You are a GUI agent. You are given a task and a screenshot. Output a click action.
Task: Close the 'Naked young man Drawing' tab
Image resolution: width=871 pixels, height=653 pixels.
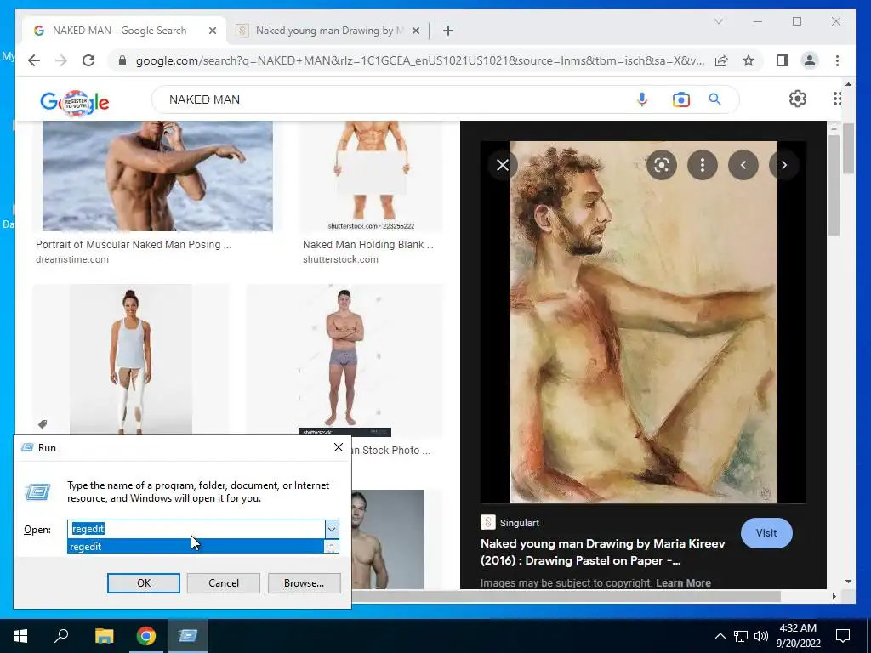click(415, 31)
